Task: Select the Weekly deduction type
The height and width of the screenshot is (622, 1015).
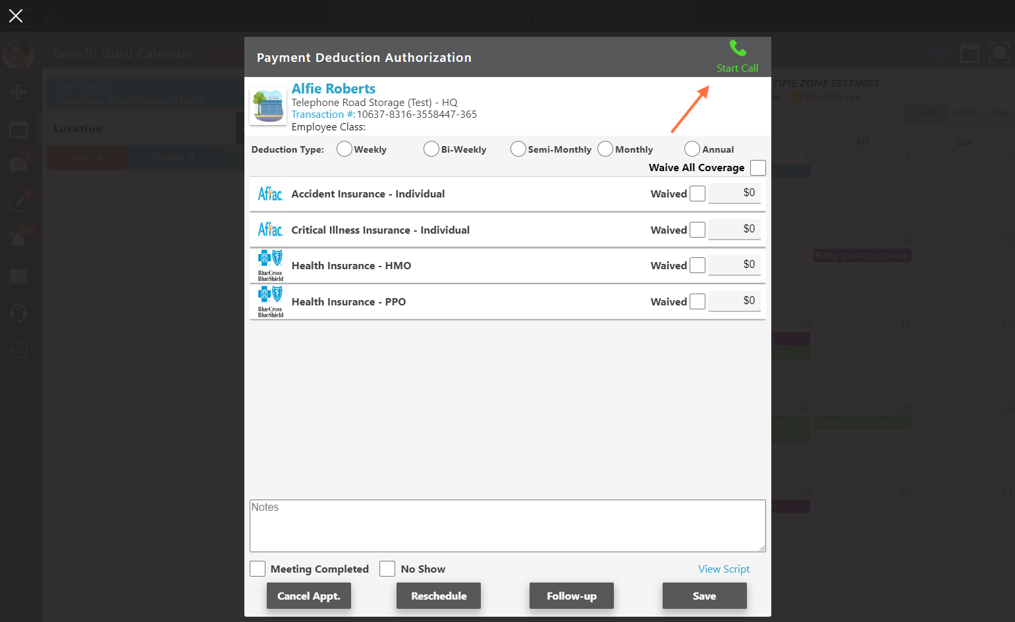Action: [344, 149]
